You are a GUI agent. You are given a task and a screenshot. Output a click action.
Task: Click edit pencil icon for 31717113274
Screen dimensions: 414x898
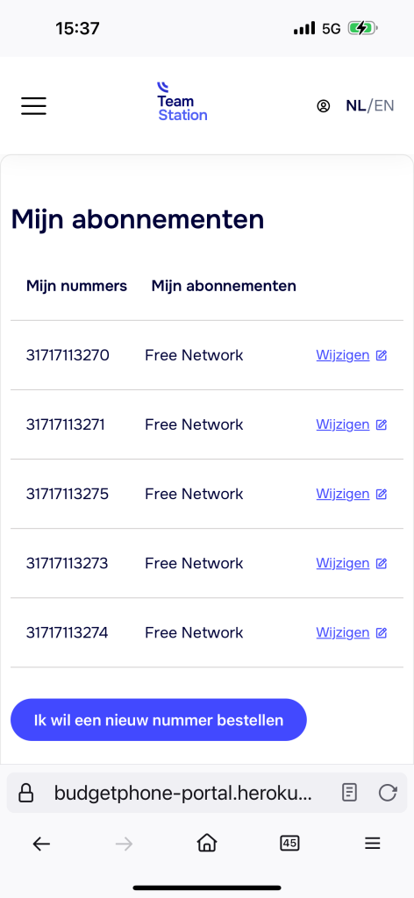[x=382, y=633]
